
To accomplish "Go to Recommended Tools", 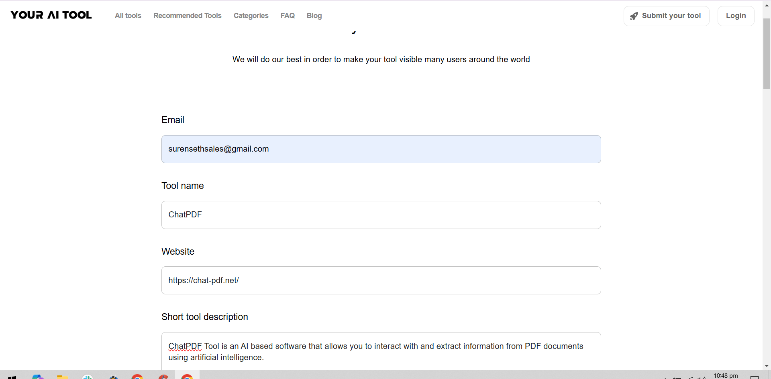I will [188, 16].
